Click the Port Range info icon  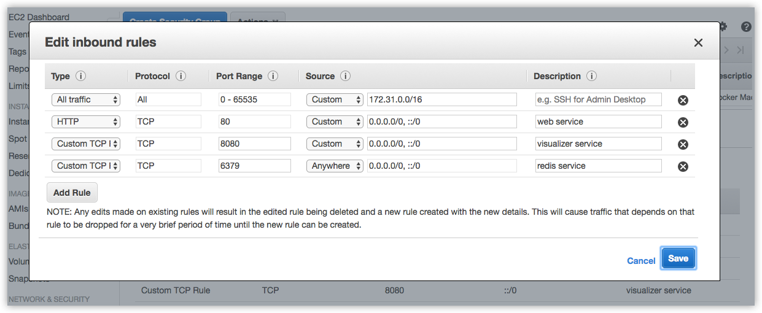click(273, 76)
